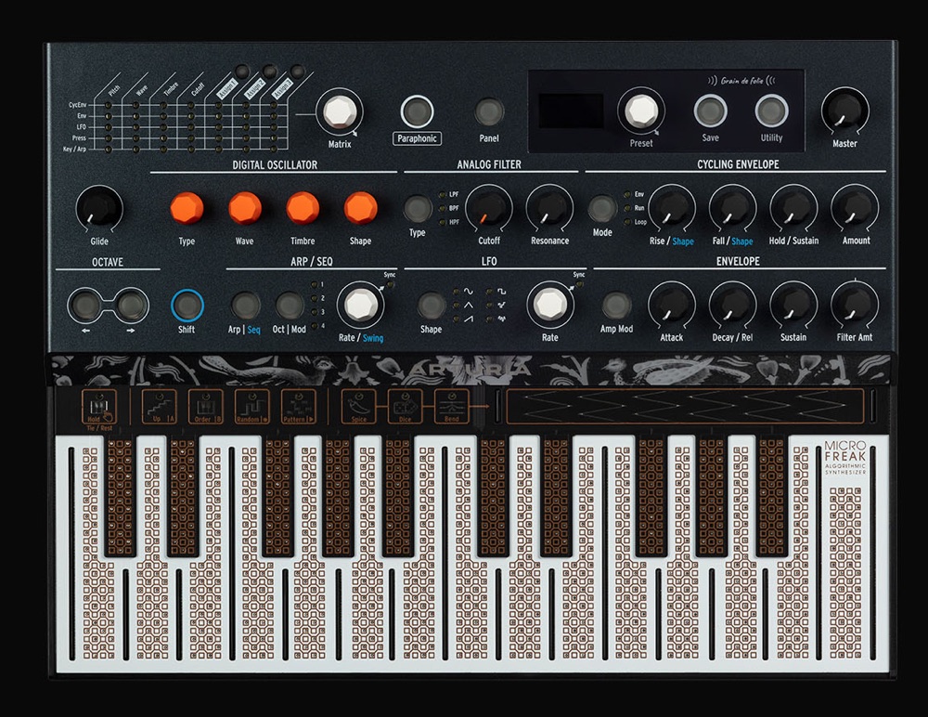Image resolution: width=928 pixels, height=717 pixels.
Task: Click the LFO Rate encoder
Action: click(549, 306)
